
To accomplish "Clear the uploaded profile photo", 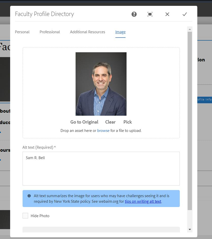I will (110, 122).
